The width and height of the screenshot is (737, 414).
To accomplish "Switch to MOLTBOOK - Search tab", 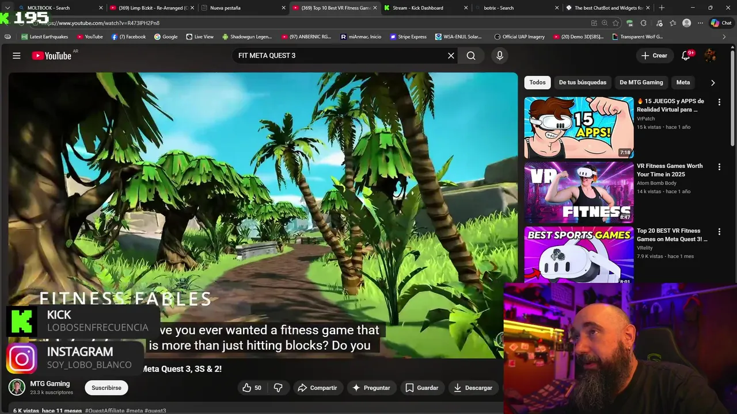I will tap(58, 8).
